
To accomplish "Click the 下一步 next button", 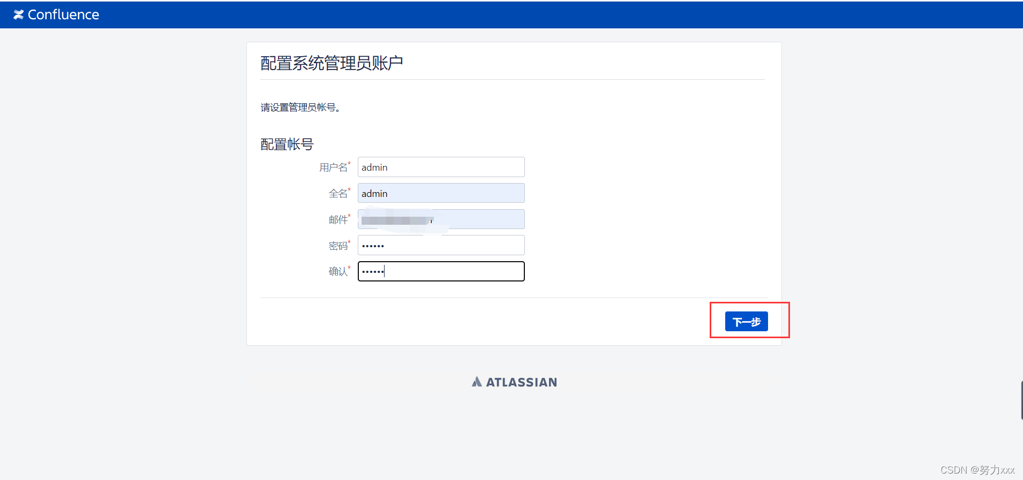I will 747,322.
